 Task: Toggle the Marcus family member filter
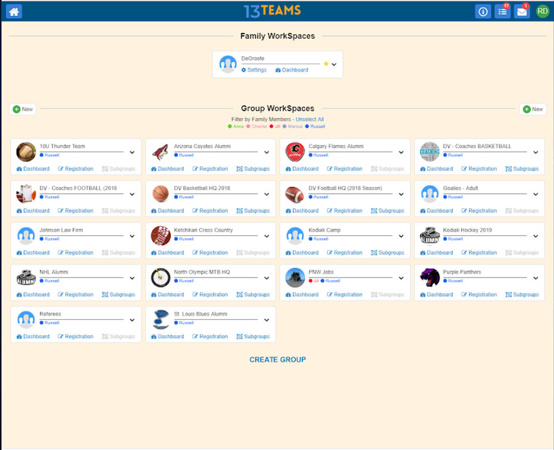click(x=293, y=126)
